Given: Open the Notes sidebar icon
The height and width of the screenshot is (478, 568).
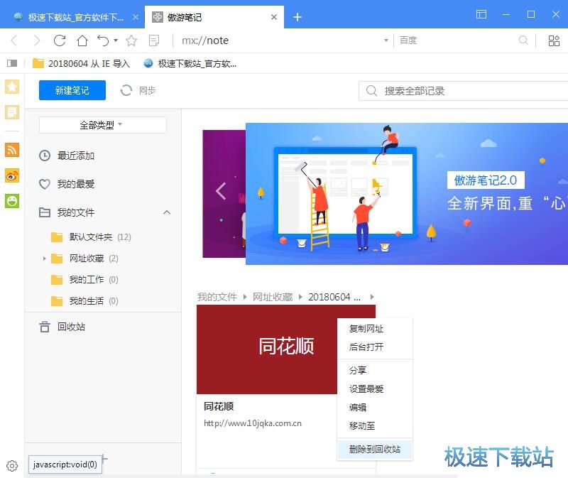Looking at the screenshot, I should point(12,112).
